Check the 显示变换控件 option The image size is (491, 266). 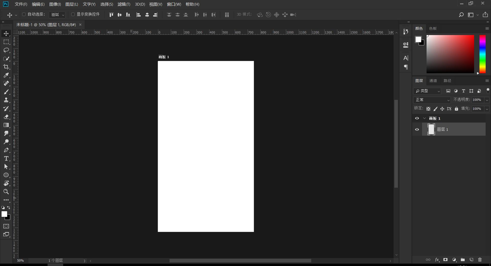coord(73,14)
